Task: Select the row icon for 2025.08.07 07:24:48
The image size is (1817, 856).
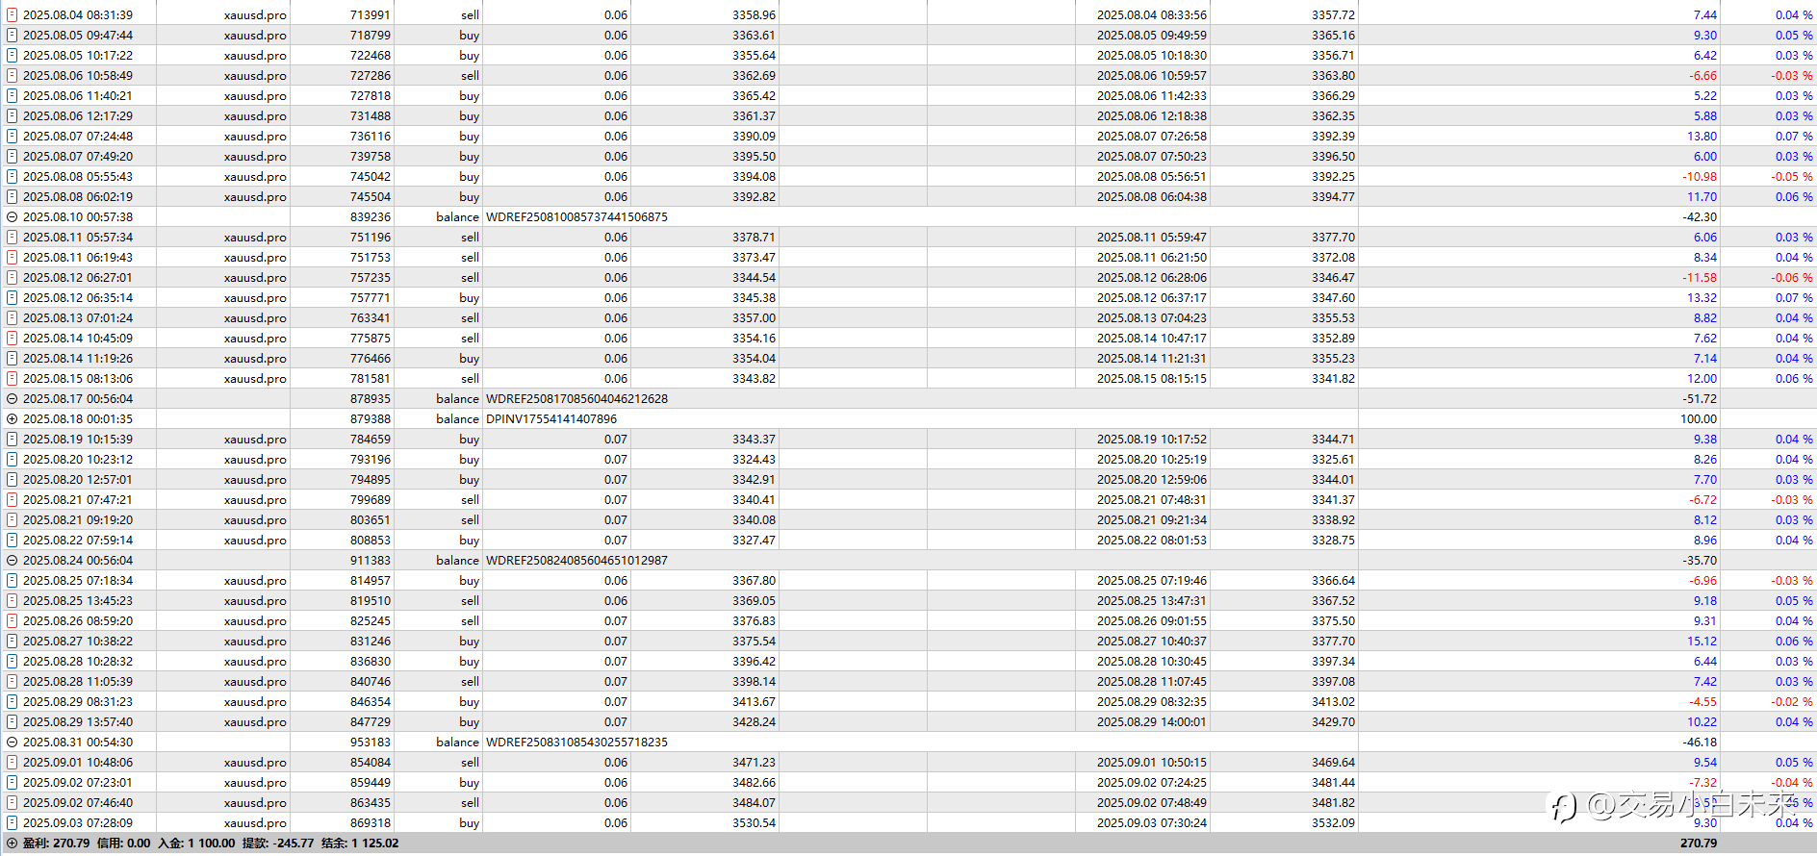Action: click(x=13, y=136)
